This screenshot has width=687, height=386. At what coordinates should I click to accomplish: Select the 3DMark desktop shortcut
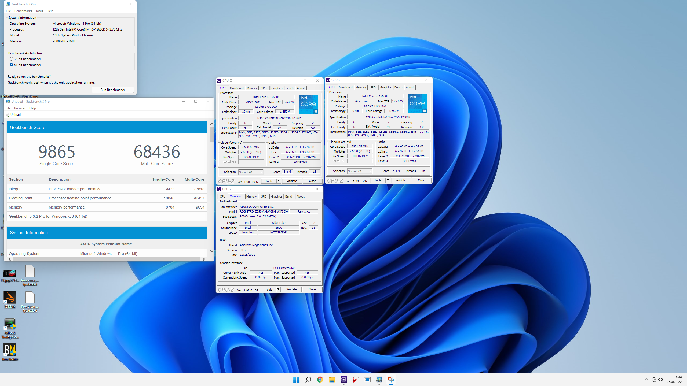coord(10,300)
